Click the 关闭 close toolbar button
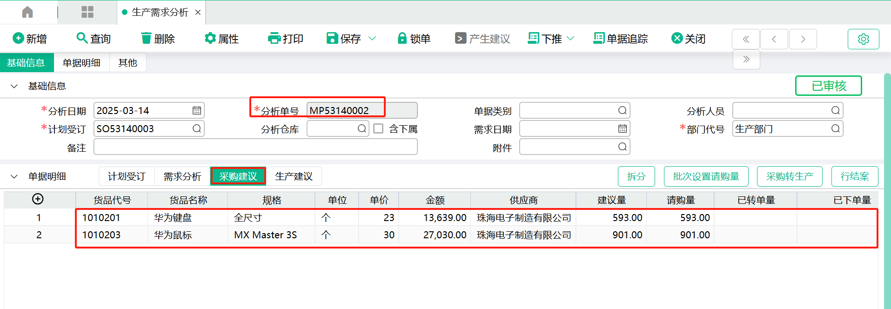 (x=689, y=39)
